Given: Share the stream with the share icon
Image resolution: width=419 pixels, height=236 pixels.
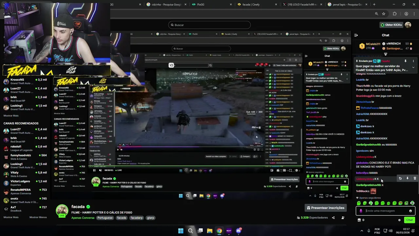Looking at the screenshot, I should pyautogui.click(x=333, y=218).
